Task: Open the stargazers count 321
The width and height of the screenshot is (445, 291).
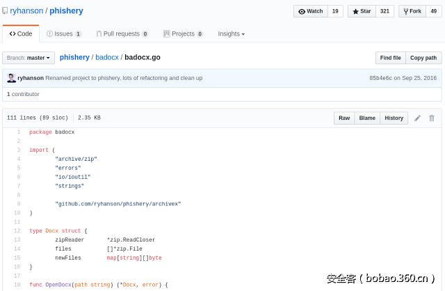Action: [x=385, y=11]
